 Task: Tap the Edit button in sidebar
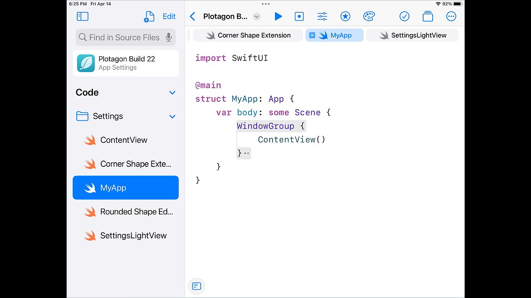coord(169,17)
